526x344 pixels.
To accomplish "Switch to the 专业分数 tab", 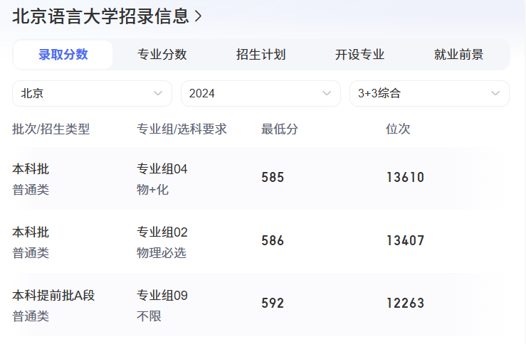I will coord(162,55).
